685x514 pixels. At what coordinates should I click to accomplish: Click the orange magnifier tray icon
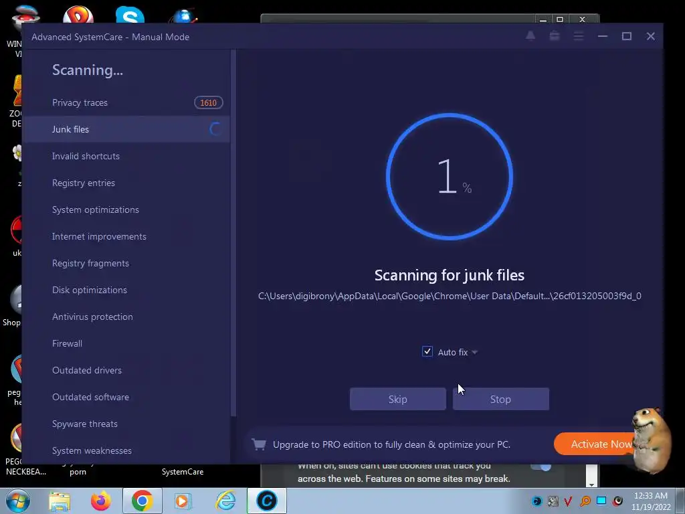pos(585,501)
